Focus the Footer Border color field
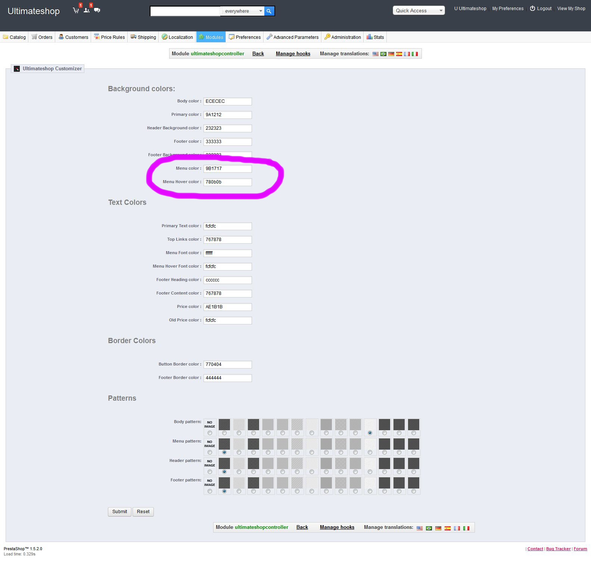Viewport: 591px width, 570px height. click(228, 378)
